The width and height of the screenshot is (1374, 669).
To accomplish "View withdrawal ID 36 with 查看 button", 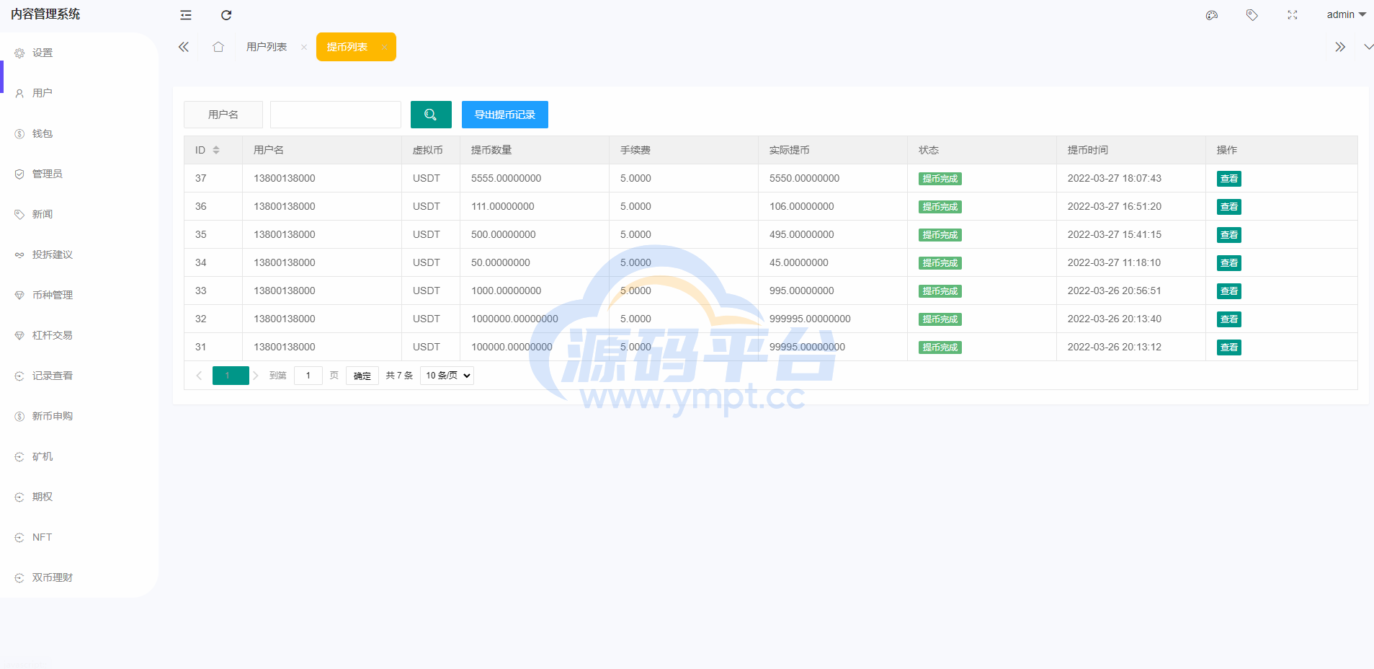I will point(1229,207).
